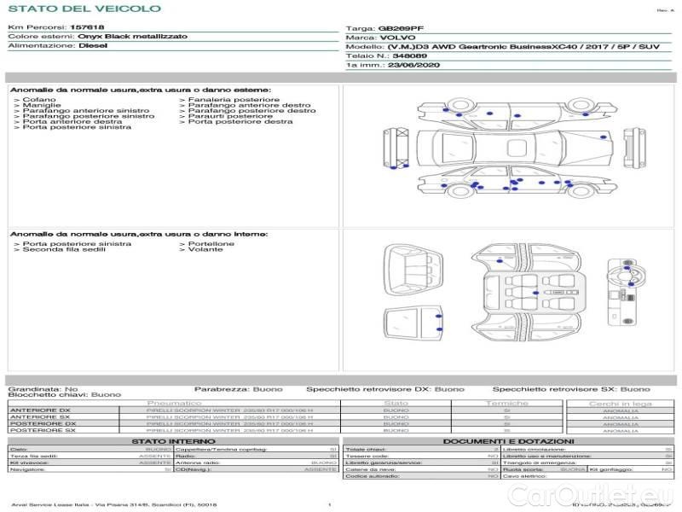Screen dimensions: 682x512
Task: Select the Cofano anomaly entry
Action: point(36,100)
